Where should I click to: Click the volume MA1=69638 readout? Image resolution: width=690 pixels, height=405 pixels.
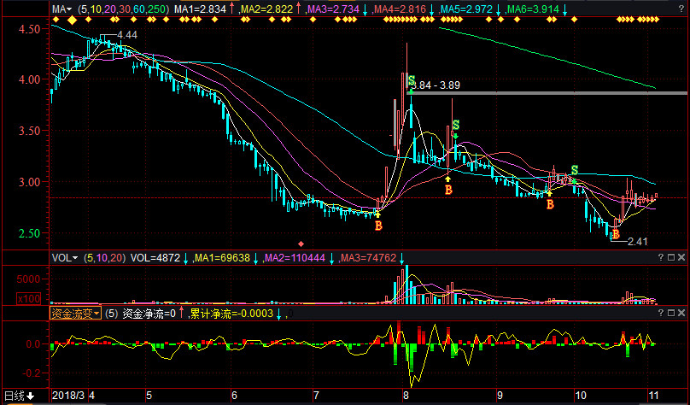(222, 258)
